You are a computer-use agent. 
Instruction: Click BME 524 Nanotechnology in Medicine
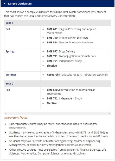[70, 42]
